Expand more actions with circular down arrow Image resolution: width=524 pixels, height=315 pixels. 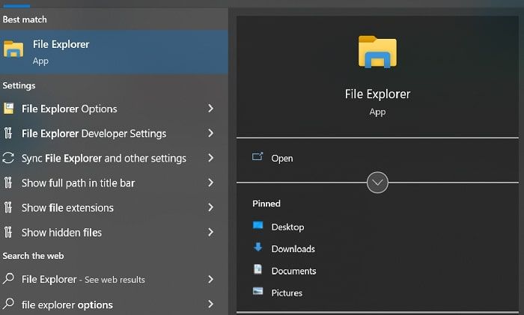pyautogui.click(x=377, y=183)
